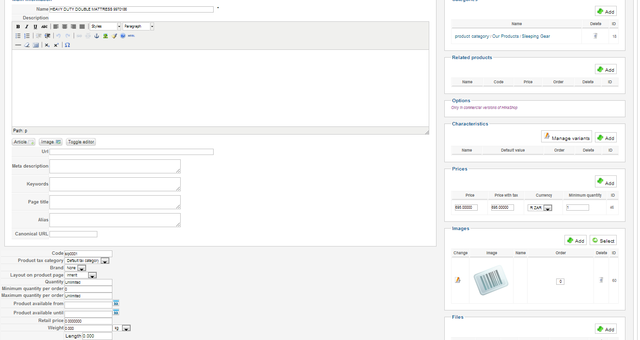Viewport: 640px width, 340px height.
Task: Click the Retail price input field
Action: (88, 321)
